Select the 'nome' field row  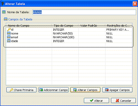click(69, 33)
